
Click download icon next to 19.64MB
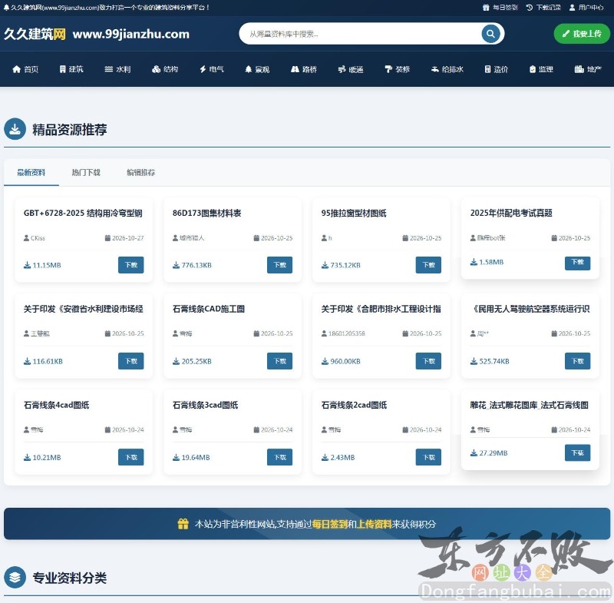176,457
